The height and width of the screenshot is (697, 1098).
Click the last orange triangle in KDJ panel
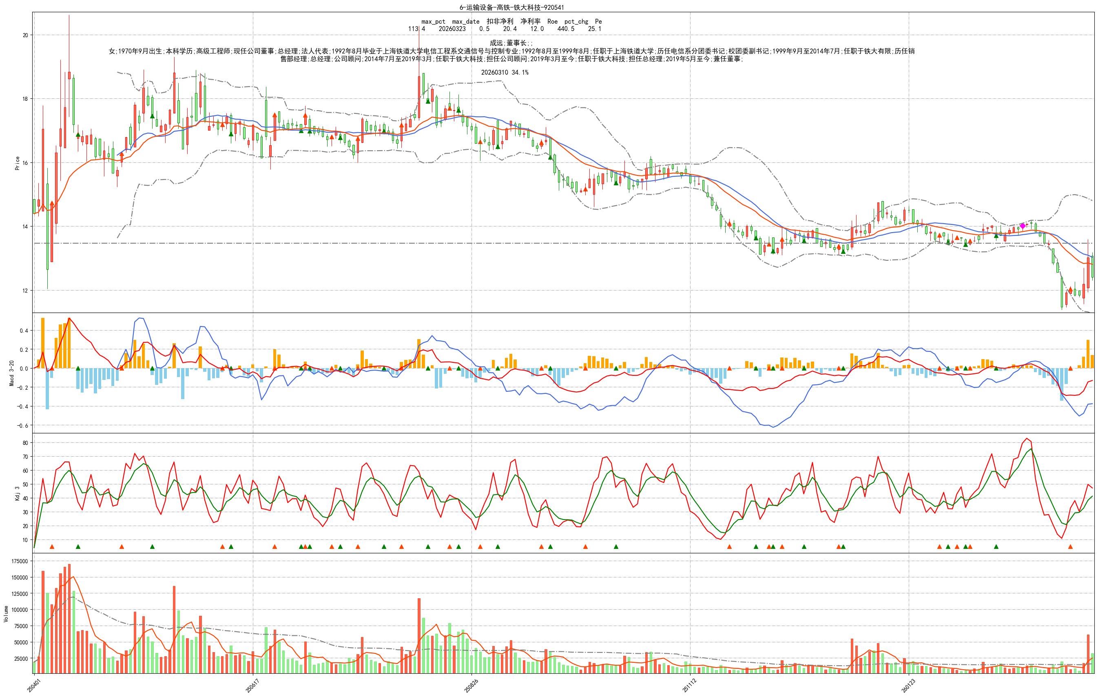[1070, 546]
